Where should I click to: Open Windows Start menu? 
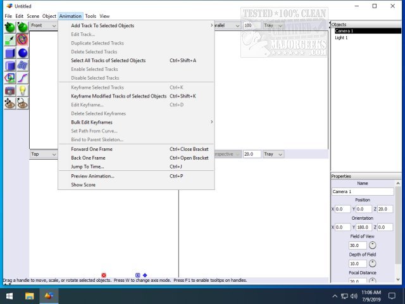[x=9, y=296]
